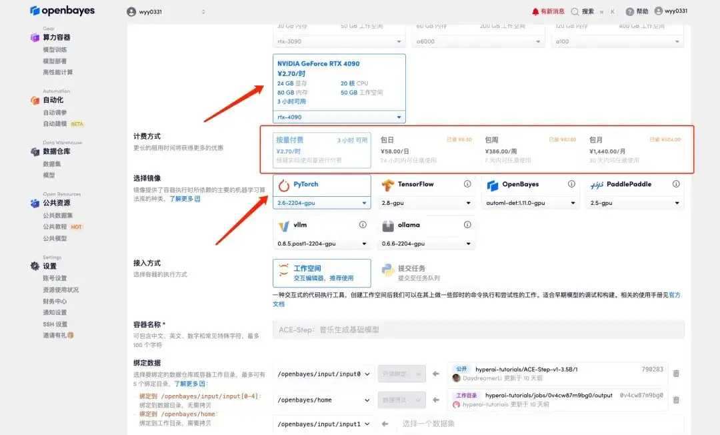Choose 提交任务 access mode
Image resolution: width=720 pixels, height=435 pixels.
coord(425,273)
